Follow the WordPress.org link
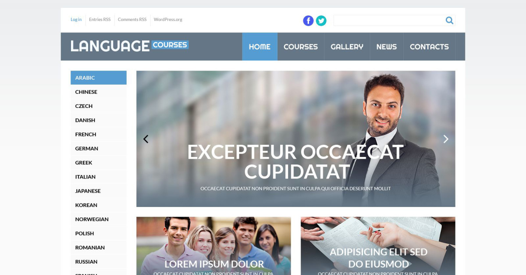This screenshot has height=275, width=526. (168, 20)
